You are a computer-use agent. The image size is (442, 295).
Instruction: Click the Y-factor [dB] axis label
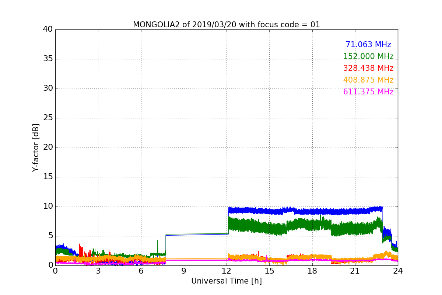(36, 147)
